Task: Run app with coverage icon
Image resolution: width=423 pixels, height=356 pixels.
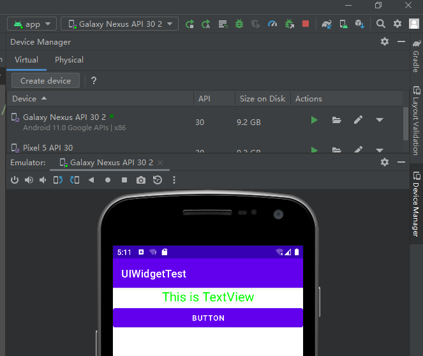Action: 255,24
